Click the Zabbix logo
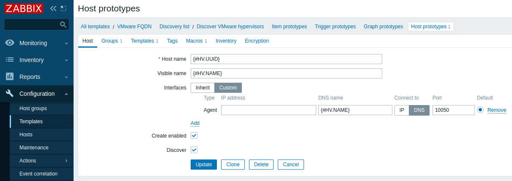Screen dimensions: 512x181 pos(24,8)
